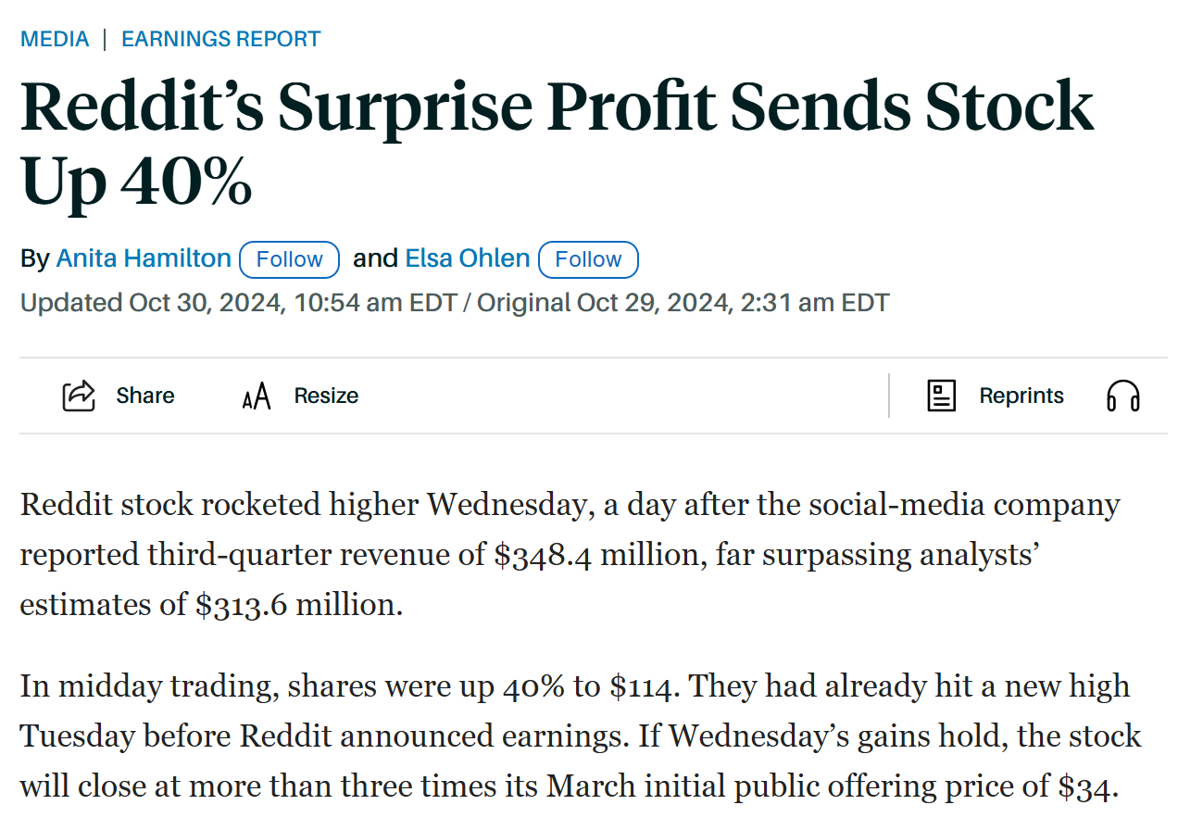Follow Anita Hamilton
This screenshot has width=1178, height=830.
click(289, 259)
